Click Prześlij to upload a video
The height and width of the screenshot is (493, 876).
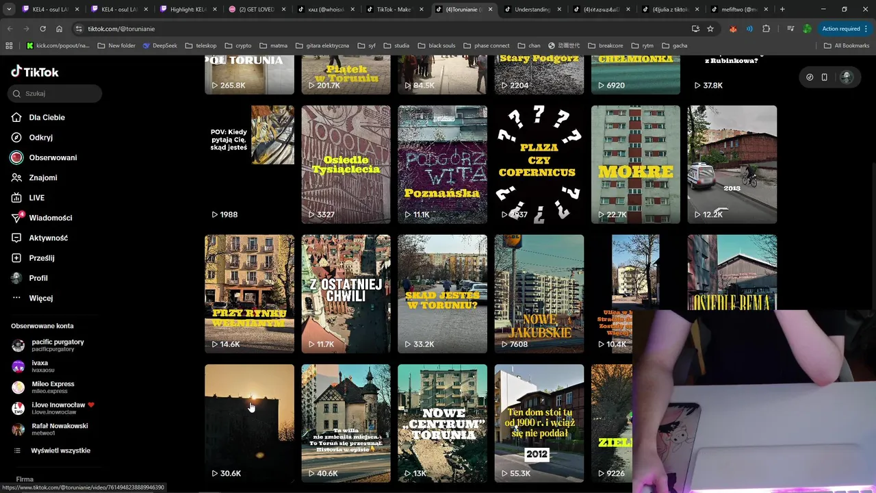coord(33,257)
